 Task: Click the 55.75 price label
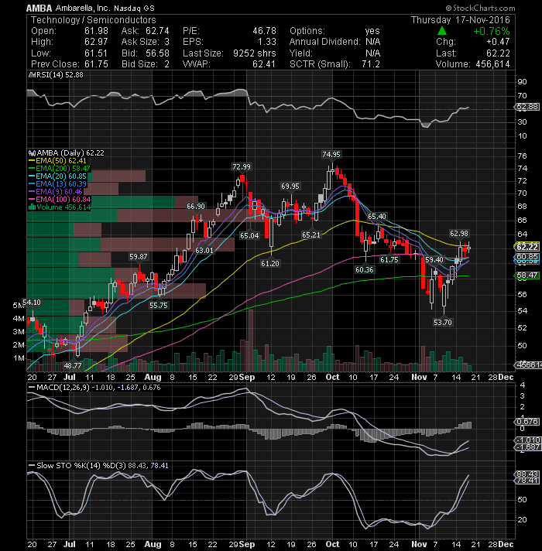point(159,306)
